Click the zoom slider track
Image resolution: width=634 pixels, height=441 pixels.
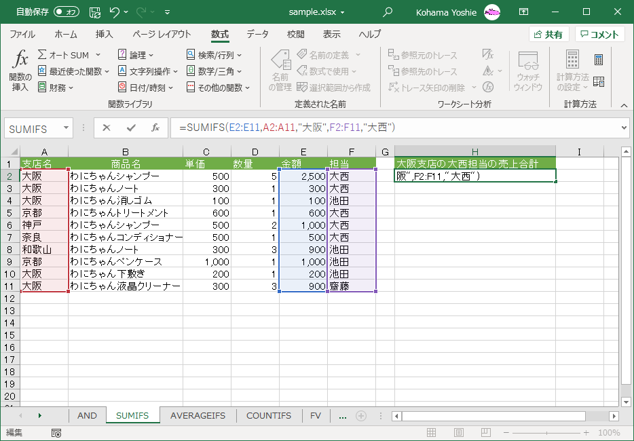(x=546, y=433)
